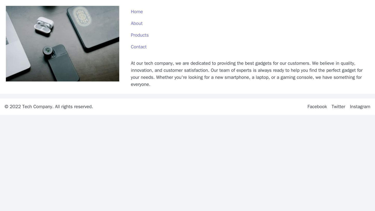Click the copyright 2022 Tech Company text
The height and width of the screenshot is (211, 375).
tap(49, 107)
